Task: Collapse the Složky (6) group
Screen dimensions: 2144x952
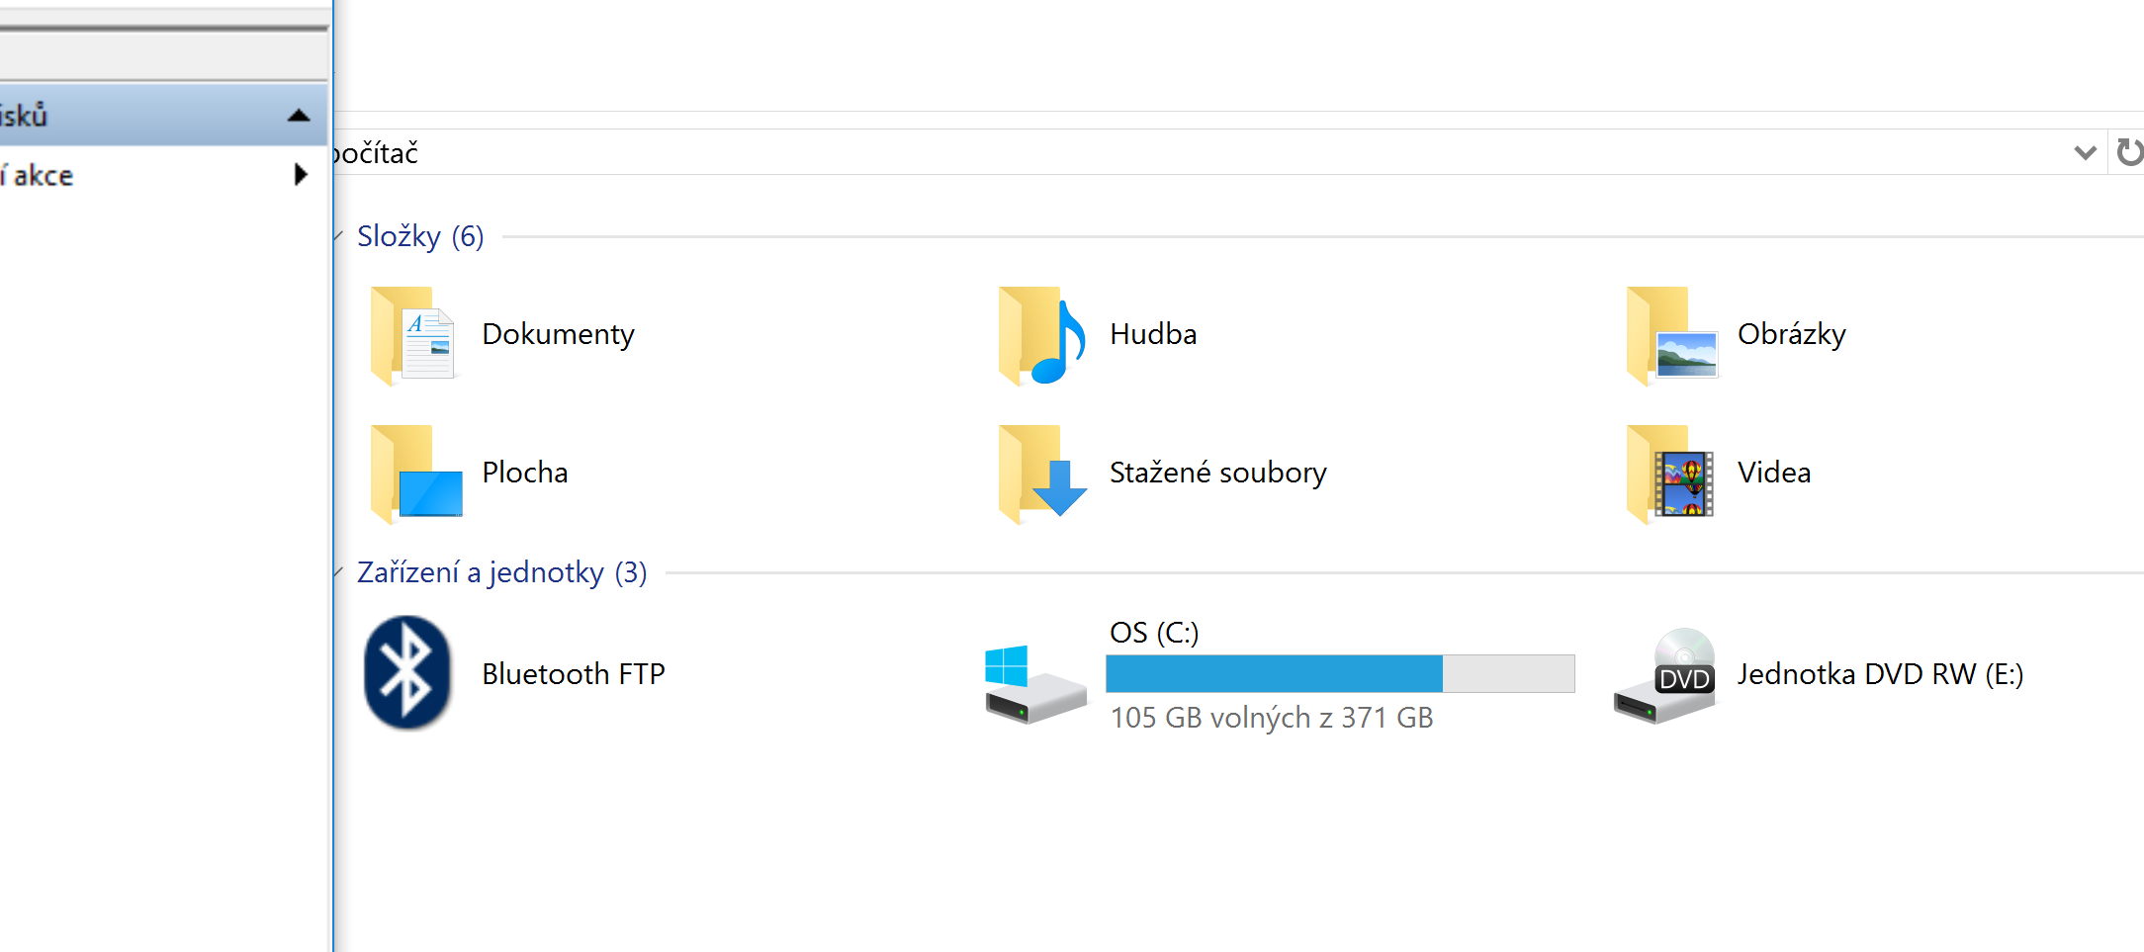Action: pyautogui.click(x=338, y=236)
